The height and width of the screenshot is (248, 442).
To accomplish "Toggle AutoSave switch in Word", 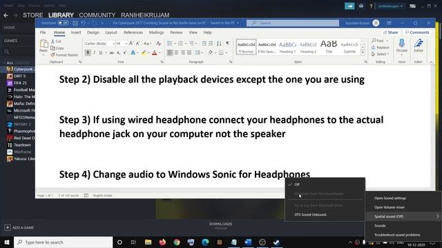I will click(63, 23).
